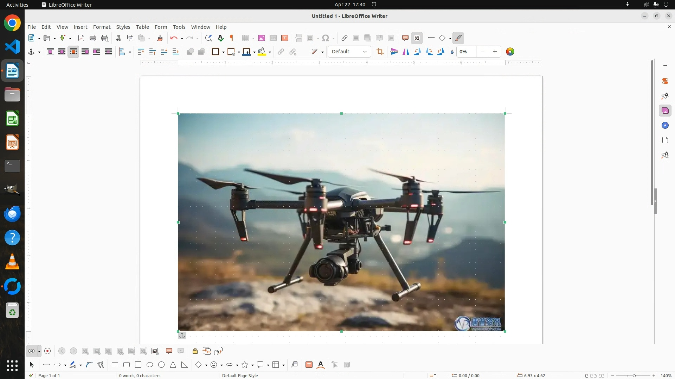This screenshot has height=379, width=675.
Task: Open the Tools menu
Action: (x=179, y=27)
